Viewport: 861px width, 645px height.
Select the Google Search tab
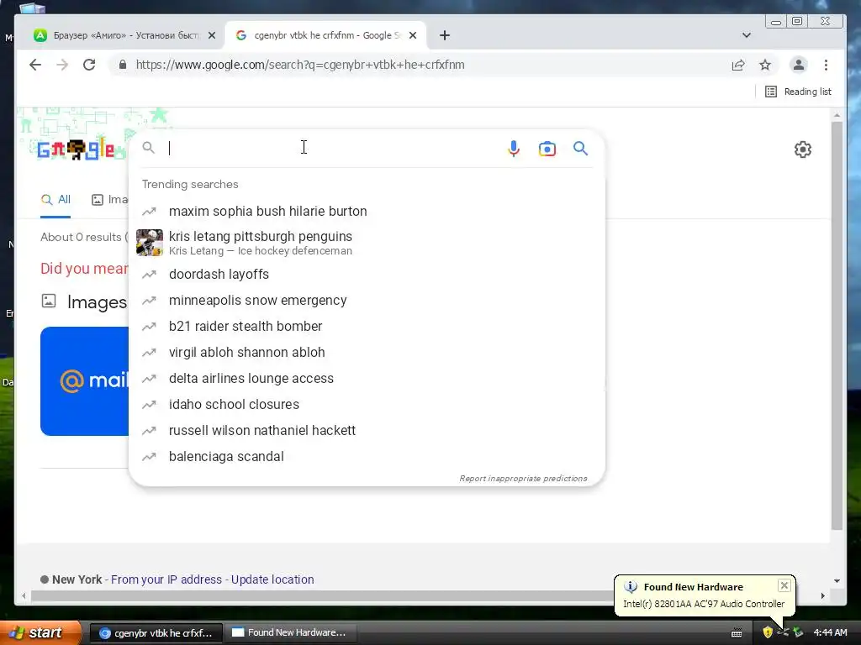click(x=326, y=35)
